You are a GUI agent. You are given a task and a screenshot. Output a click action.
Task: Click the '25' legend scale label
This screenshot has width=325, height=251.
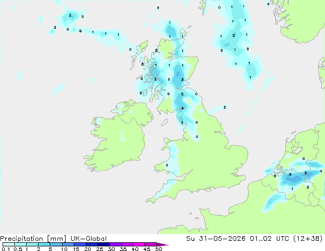coord(99,249)
